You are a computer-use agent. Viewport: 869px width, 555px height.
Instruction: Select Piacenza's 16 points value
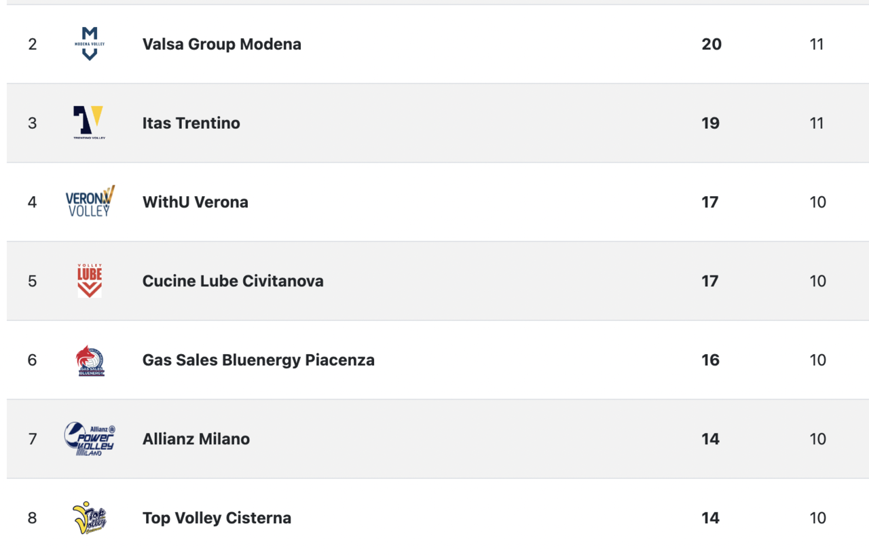(x=711, y=360)
